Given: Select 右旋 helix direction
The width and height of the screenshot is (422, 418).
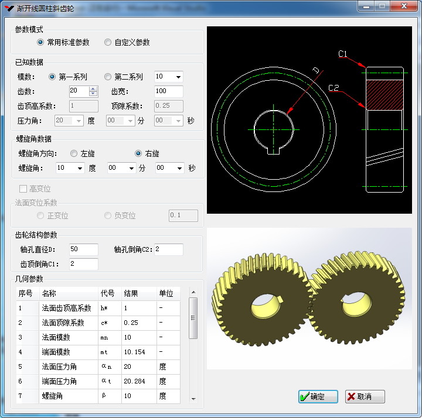Looking at the screenshot, I should tap(147, 153).
